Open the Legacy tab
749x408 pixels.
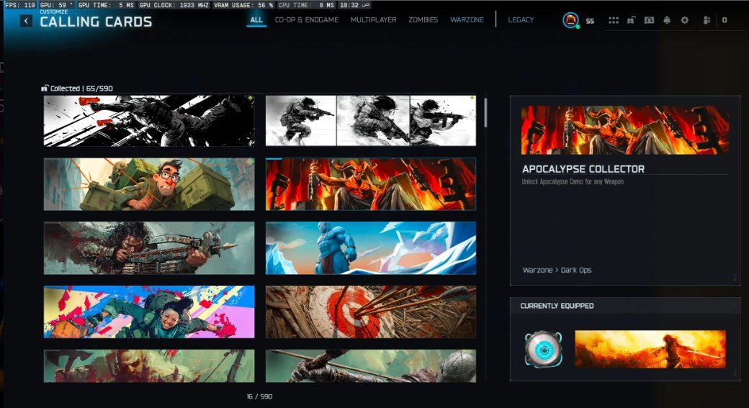tap(521, 20)
